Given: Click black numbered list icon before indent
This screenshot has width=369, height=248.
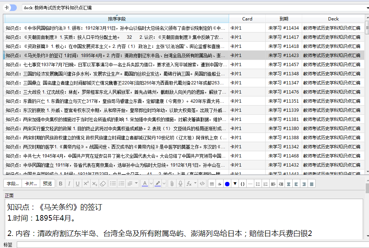Looking at the screenshot, I should (x=266, y=184).
